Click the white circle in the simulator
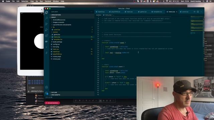The image size is (214, 120). click(x=39, y=41)
